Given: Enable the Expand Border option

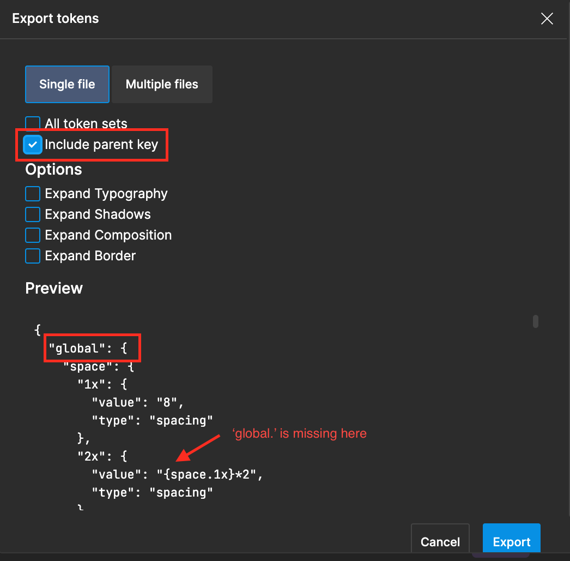Looking at the screenshot, I should (33, 255).
